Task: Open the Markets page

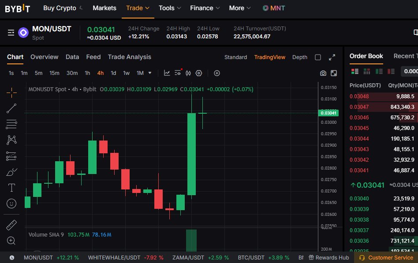Action: pos(104,8)
